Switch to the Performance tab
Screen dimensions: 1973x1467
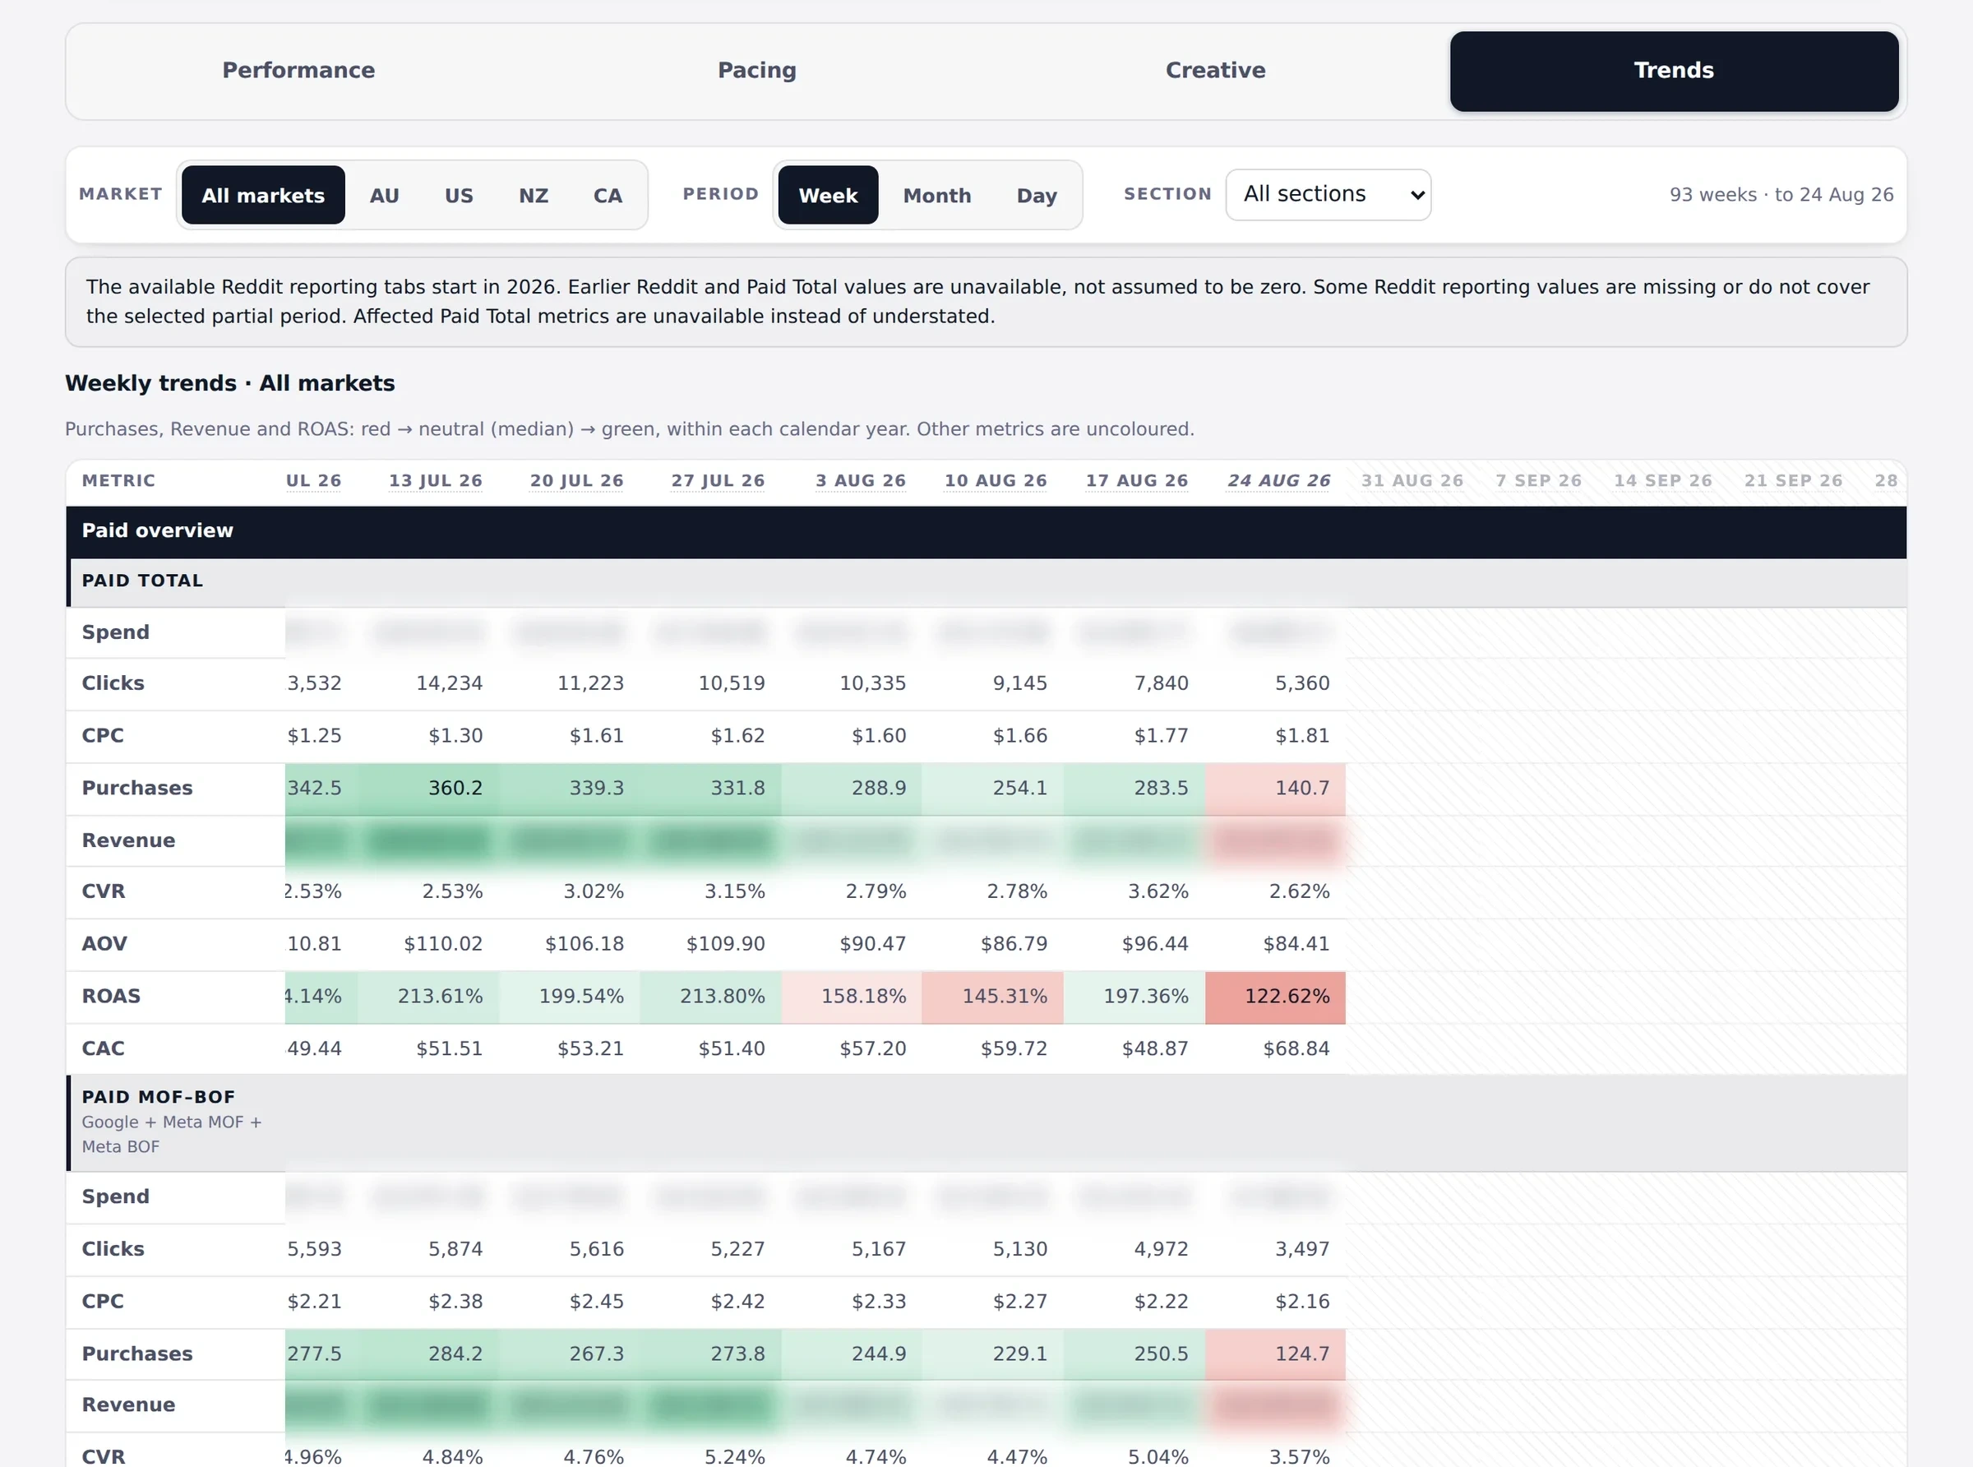coord(298,70)
